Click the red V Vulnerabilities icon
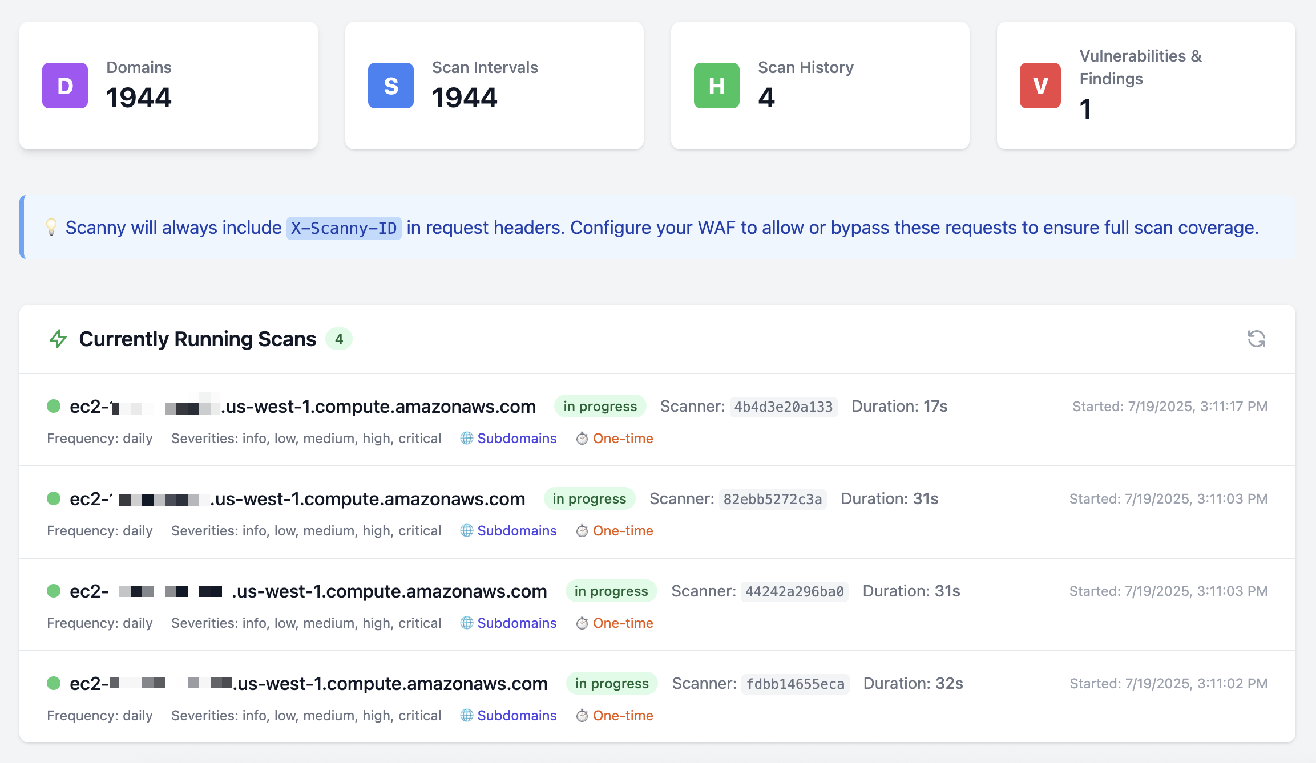The image size is (1316, 763). pos(1040,86)
